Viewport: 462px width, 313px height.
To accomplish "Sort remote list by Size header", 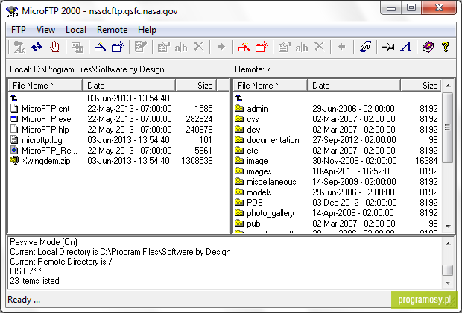I will 421,86.
